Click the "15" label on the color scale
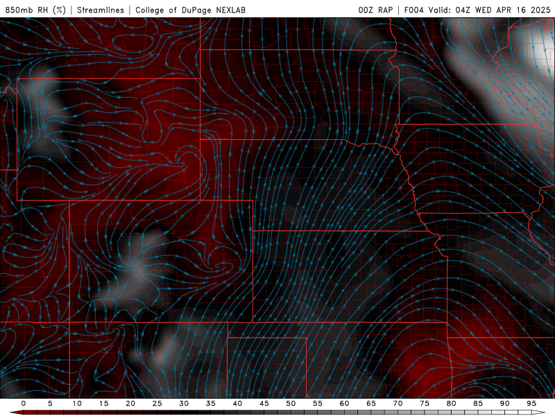The width and height of the screenshot is (555, 416). tap(103, 404)
